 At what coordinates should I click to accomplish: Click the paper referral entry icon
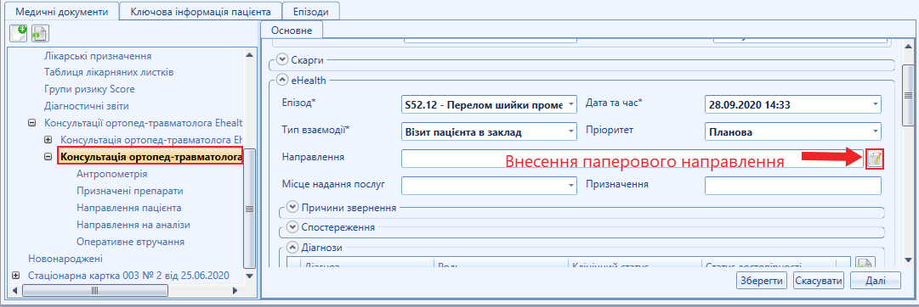click(875, 159)
